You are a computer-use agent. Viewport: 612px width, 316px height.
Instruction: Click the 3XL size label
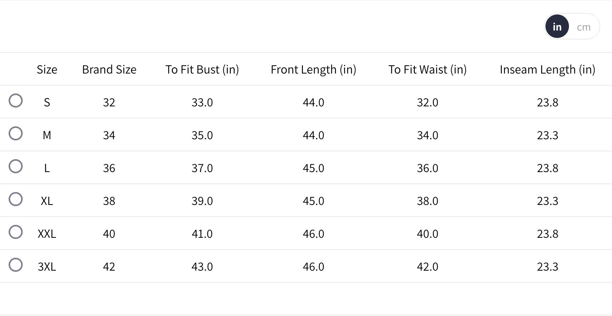(x=47, y=267)
